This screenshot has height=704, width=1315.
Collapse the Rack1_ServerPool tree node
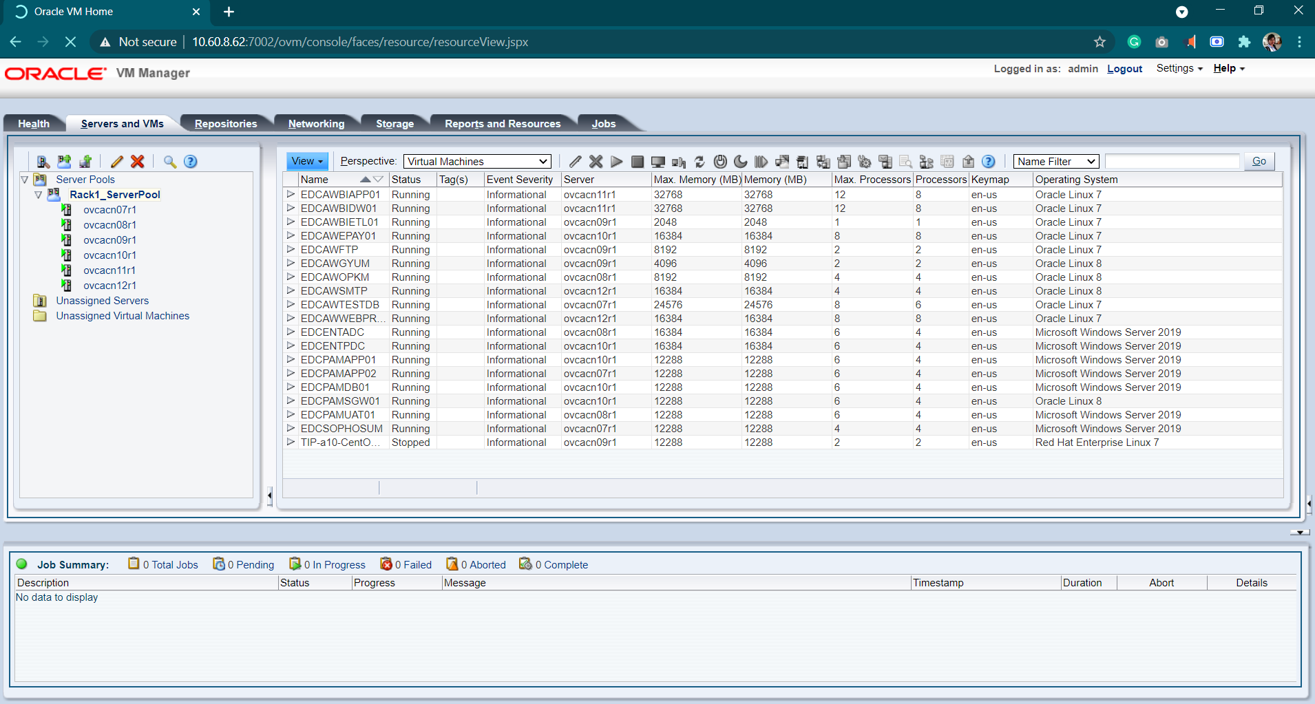coord(39,195)
